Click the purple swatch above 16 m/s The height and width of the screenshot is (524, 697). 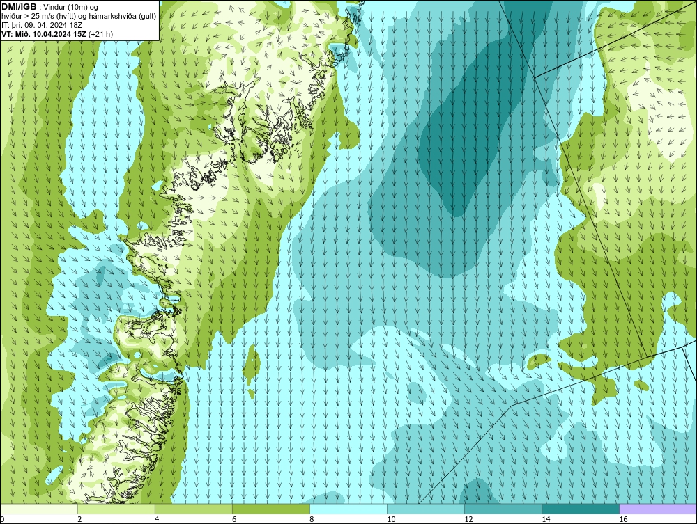click(658, 509)
